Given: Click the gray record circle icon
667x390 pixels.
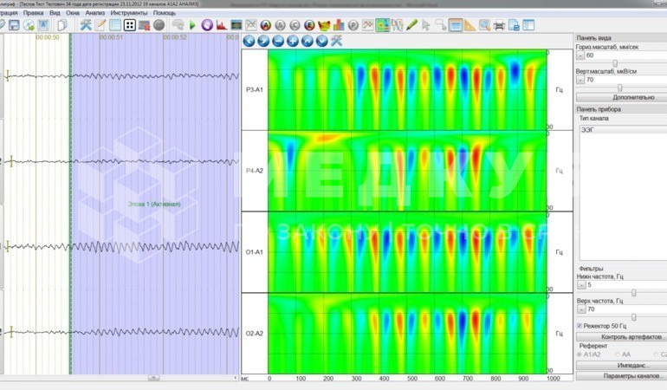Looking at the screenshot, I should tap(159, 25).
